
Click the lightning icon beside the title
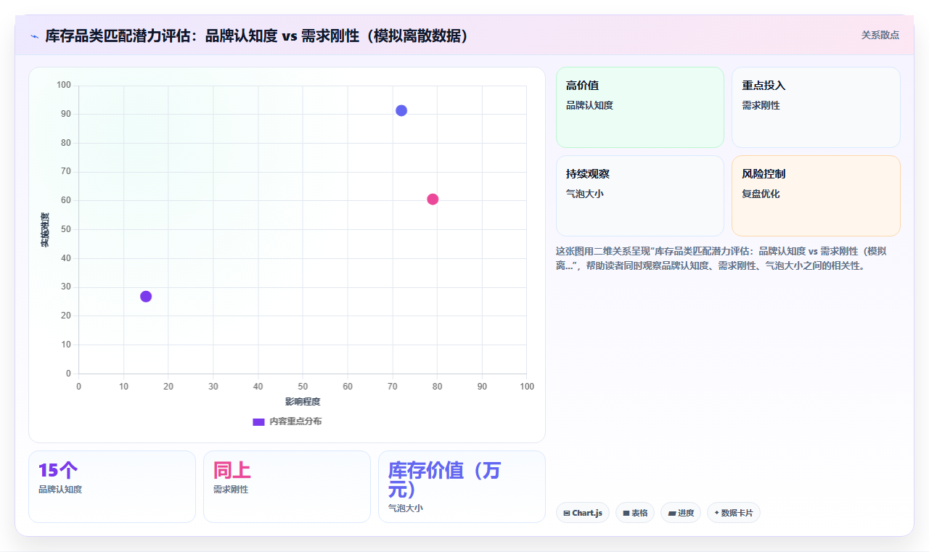coord(34,36)
